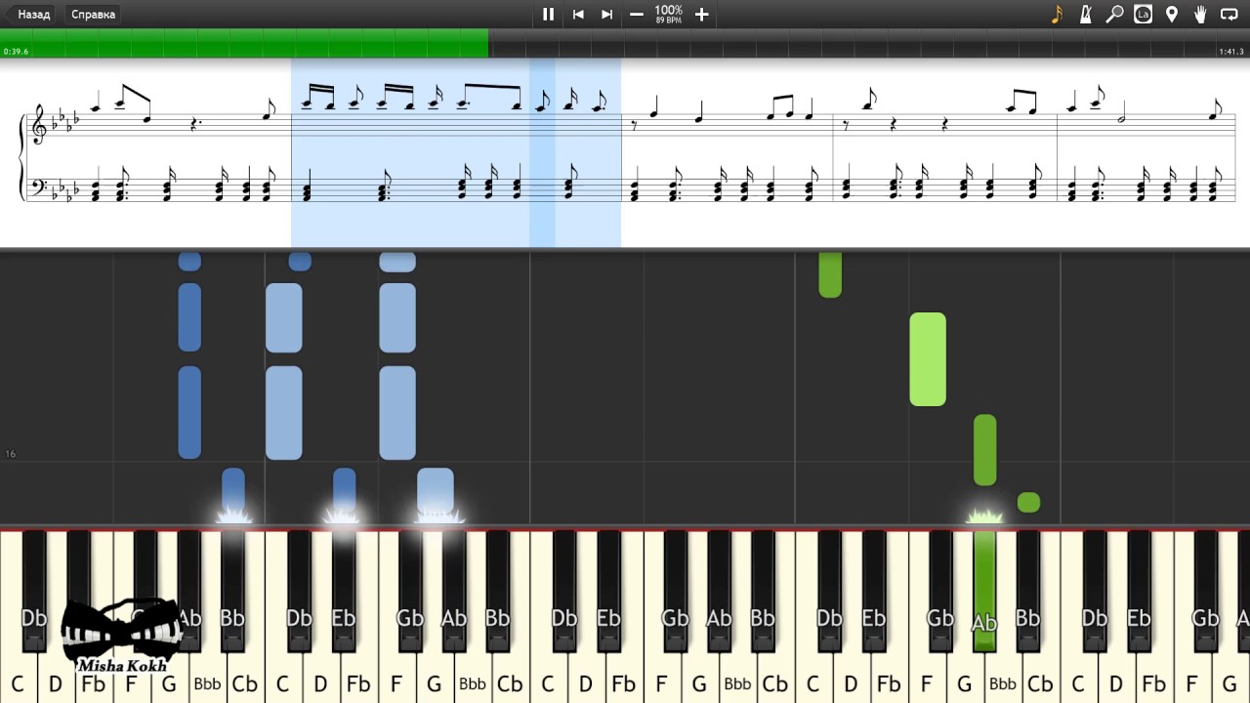Click the 0:39.6 elapsed time label

16,51
